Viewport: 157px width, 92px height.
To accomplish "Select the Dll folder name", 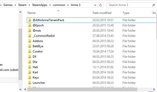I will (x=34, y=57).
